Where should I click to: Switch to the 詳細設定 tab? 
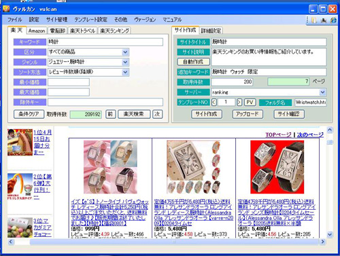(x=211, y=31)
